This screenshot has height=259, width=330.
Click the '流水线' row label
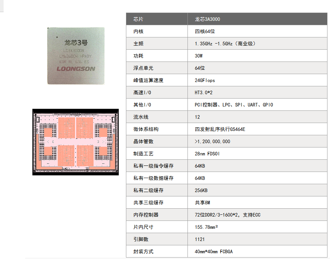pos(141,117)
